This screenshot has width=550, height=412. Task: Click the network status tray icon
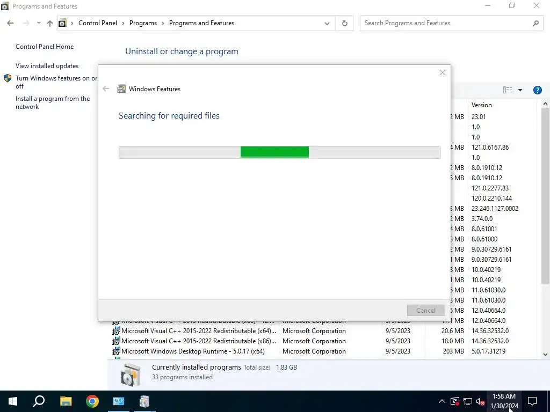(x=468, y=401)
